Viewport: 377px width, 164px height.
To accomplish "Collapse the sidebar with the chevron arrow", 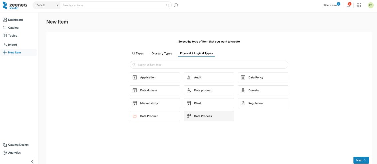I will (32, 161).
